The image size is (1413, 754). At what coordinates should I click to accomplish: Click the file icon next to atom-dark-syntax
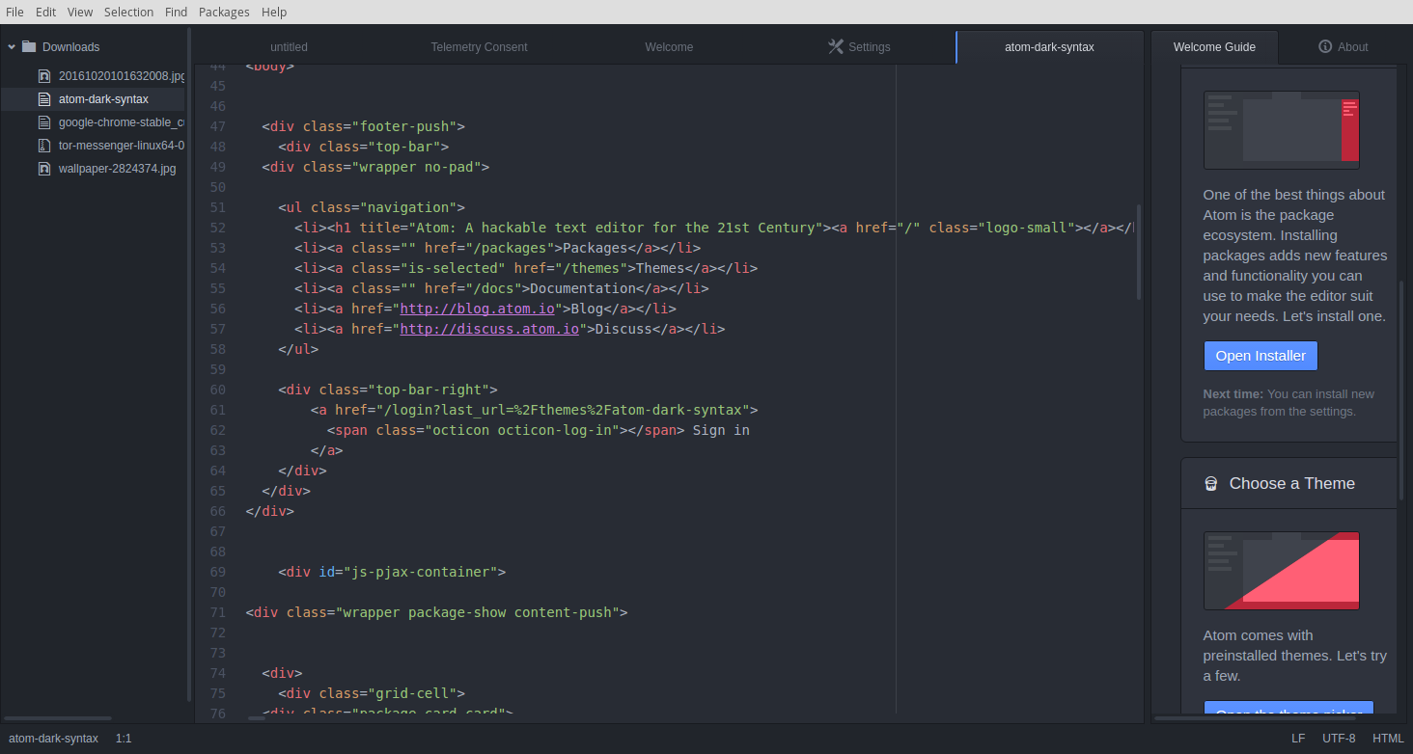tap(43, 98)
